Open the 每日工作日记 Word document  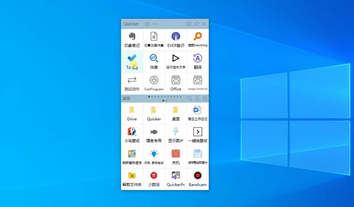coord(198,113)
